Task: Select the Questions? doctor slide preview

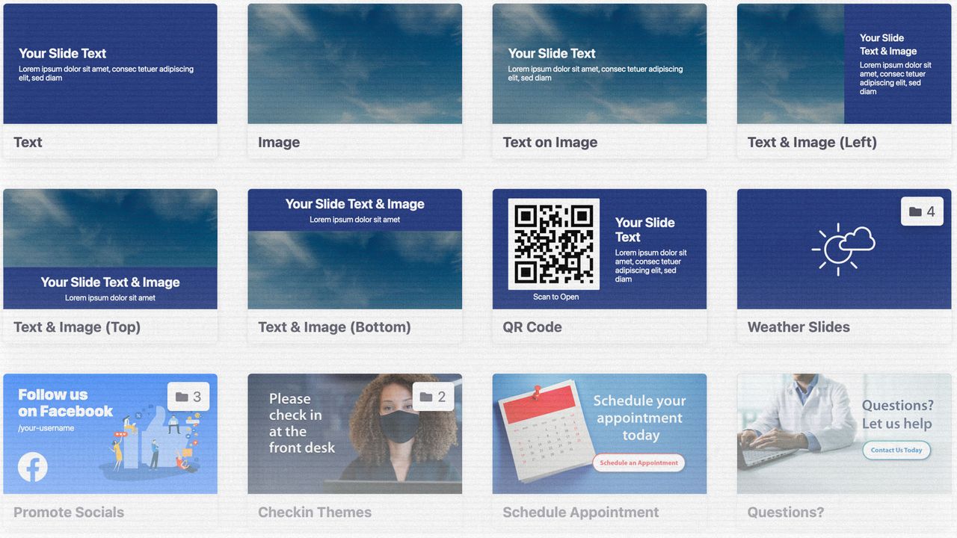Action: pyautogui.click(x=844, y=433)
